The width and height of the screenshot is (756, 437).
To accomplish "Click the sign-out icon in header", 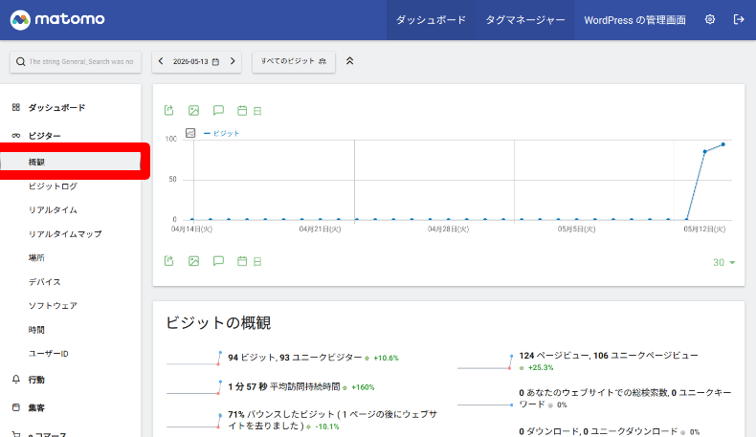I will click(x=738, y=19).
